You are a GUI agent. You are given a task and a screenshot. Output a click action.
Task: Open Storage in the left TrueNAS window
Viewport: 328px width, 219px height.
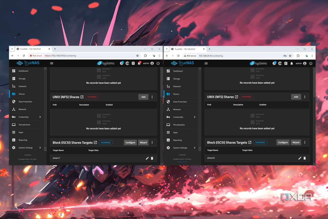click(22, 79)
